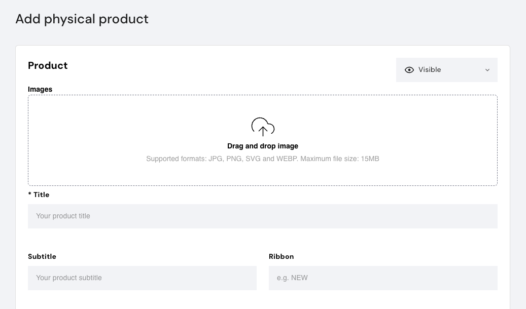526x309 pixels.
Task: Select the 'Drag and drop image' text
Action: (x=262, y=146)
